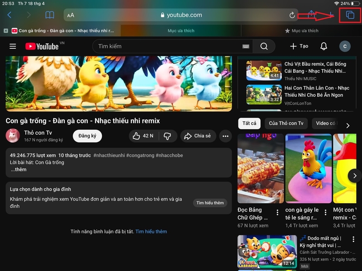
Task: Select the Của Thỏ con Tv chip
Action: [x=286, y=123]
